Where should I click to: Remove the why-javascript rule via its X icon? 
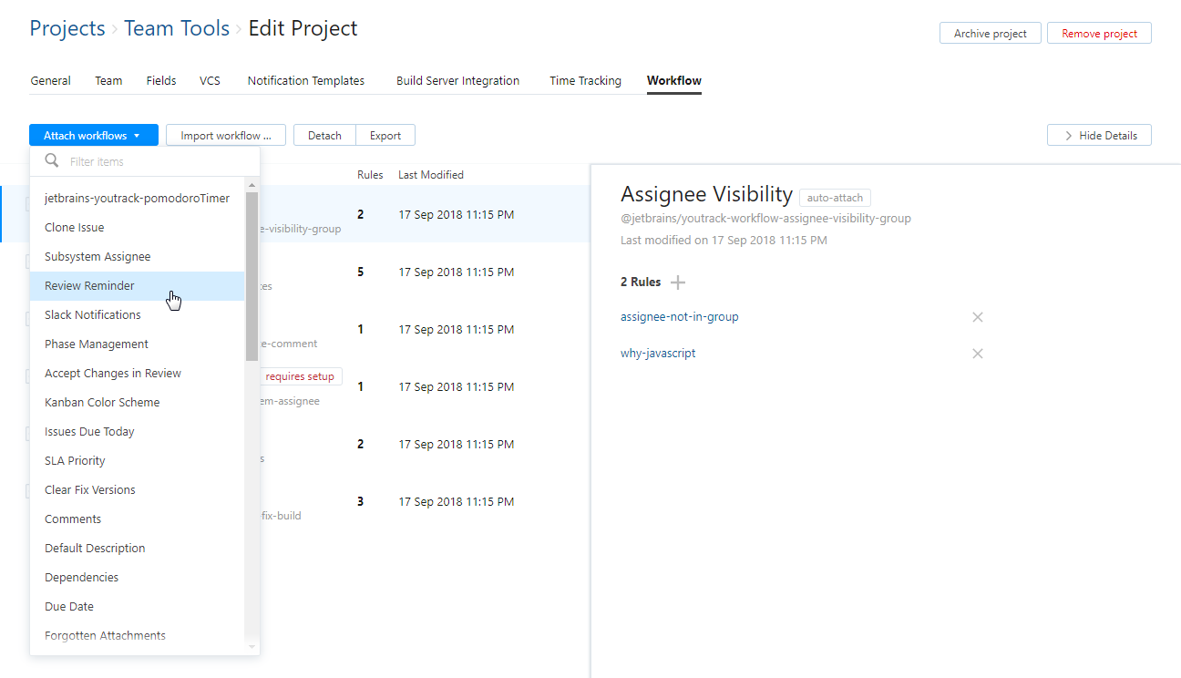click(x=978, y=353)
